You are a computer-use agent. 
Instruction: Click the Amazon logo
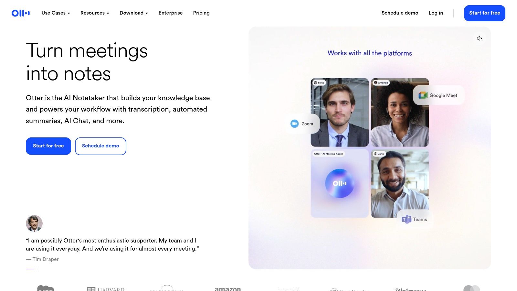pos(228,289)
